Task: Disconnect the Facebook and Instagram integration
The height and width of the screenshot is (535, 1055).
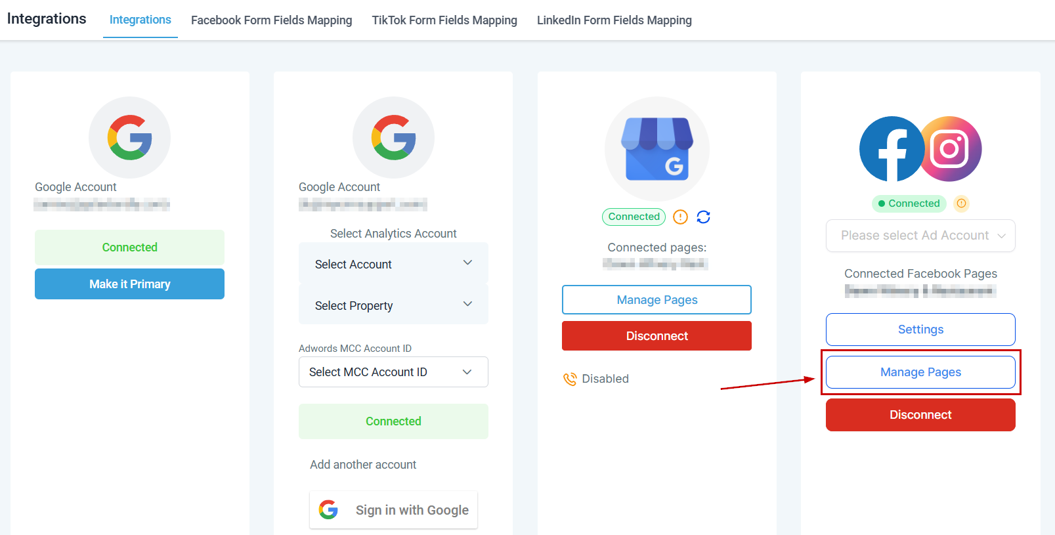Action: [x=920, y=415]
